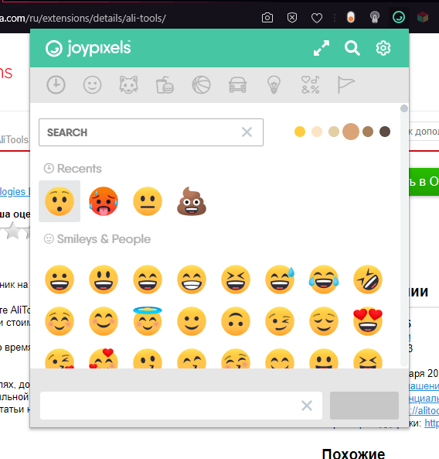Jump to Animals & Nature fox tab

click(128, 85)
